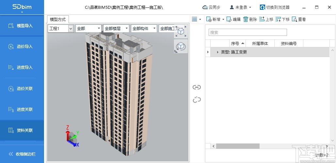The height and width of the screenshot is (163, 336).
Task: Open the 进度导入 sidebar item
Action: [x=22, y=67]
